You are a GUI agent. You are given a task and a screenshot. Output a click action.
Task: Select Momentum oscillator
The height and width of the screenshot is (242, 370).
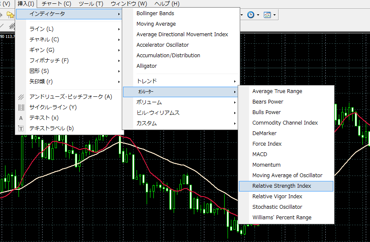pos(286,165)
